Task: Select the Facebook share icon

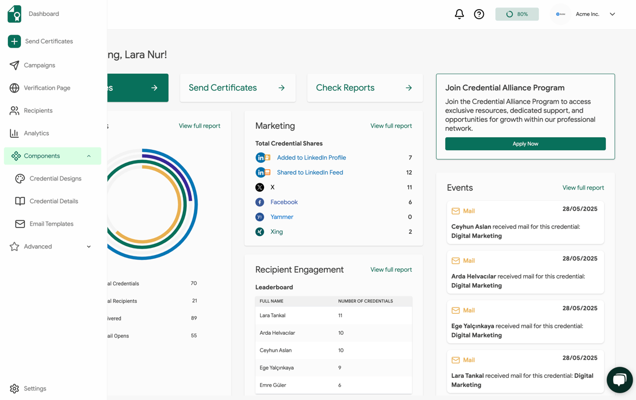Action: (260, 202)
